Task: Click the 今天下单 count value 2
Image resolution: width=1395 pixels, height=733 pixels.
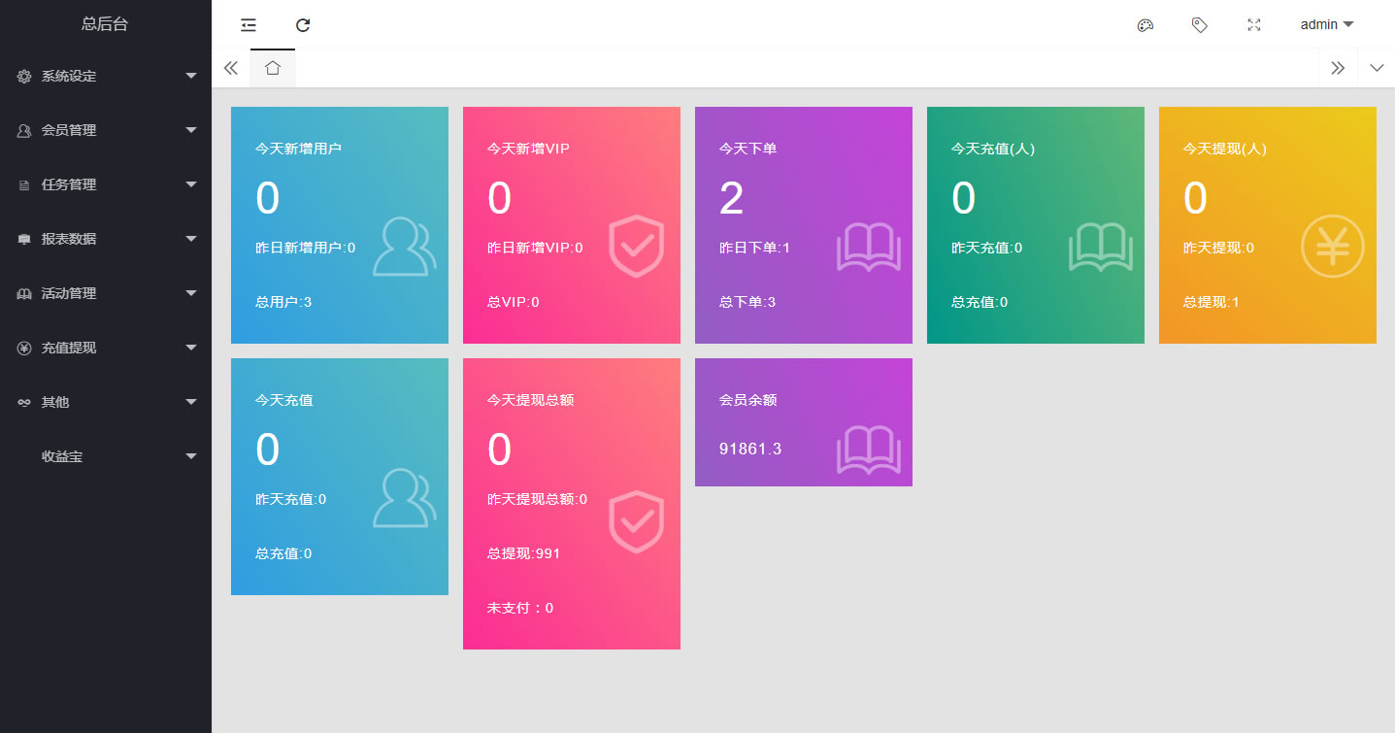Action: (732, 198)
